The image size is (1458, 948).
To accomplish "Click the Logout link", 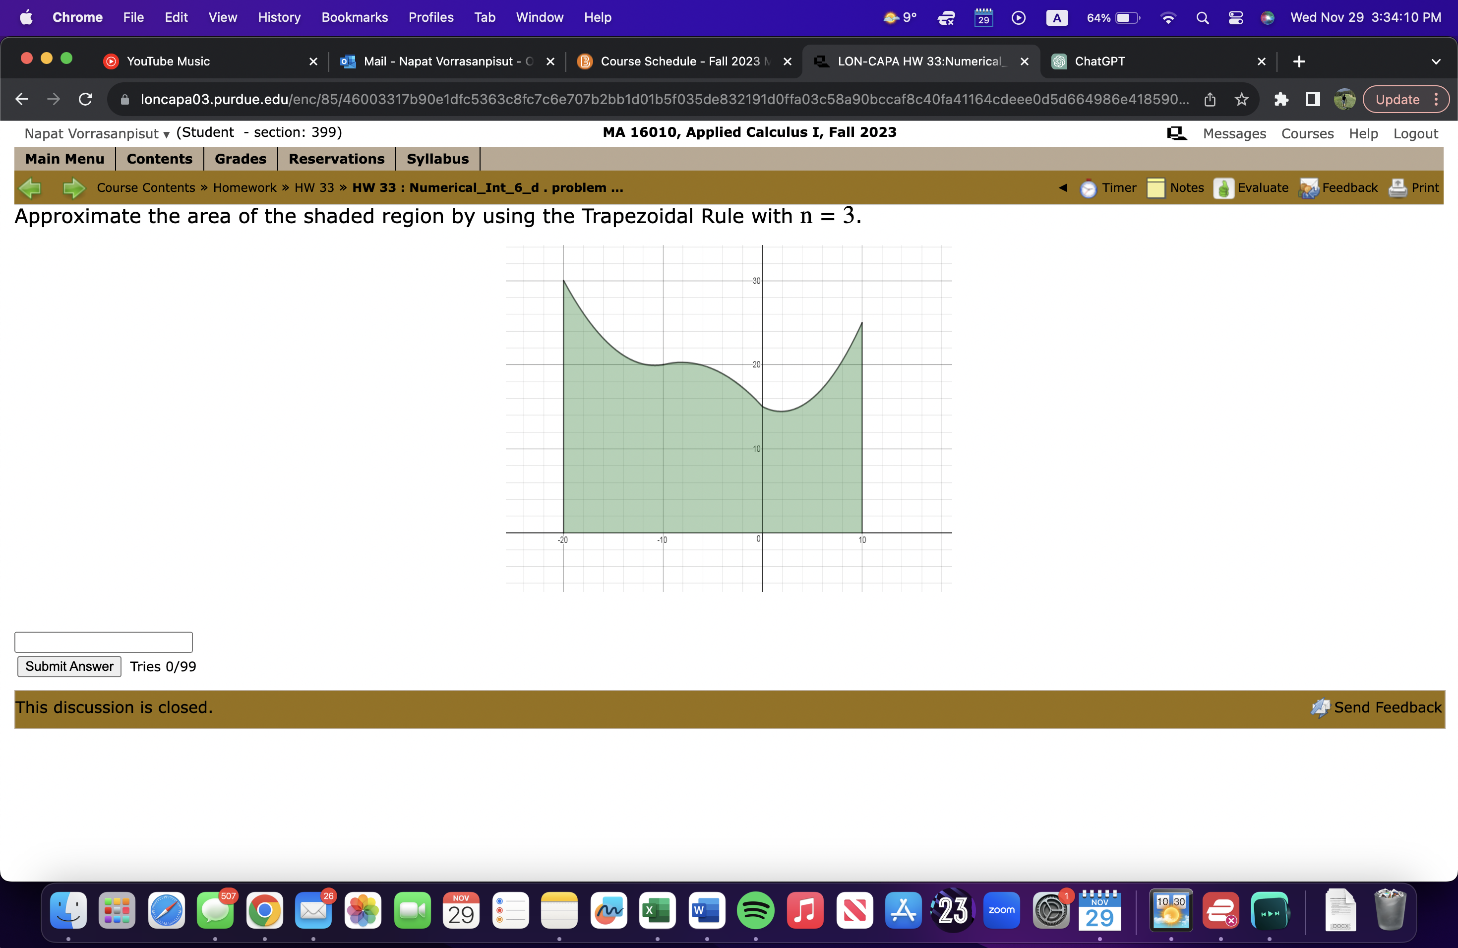I will (1416, 133).
